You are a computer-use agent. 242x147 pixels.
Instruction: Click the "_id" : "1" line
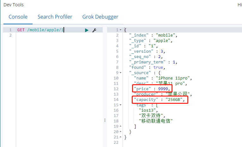[143, 46]
